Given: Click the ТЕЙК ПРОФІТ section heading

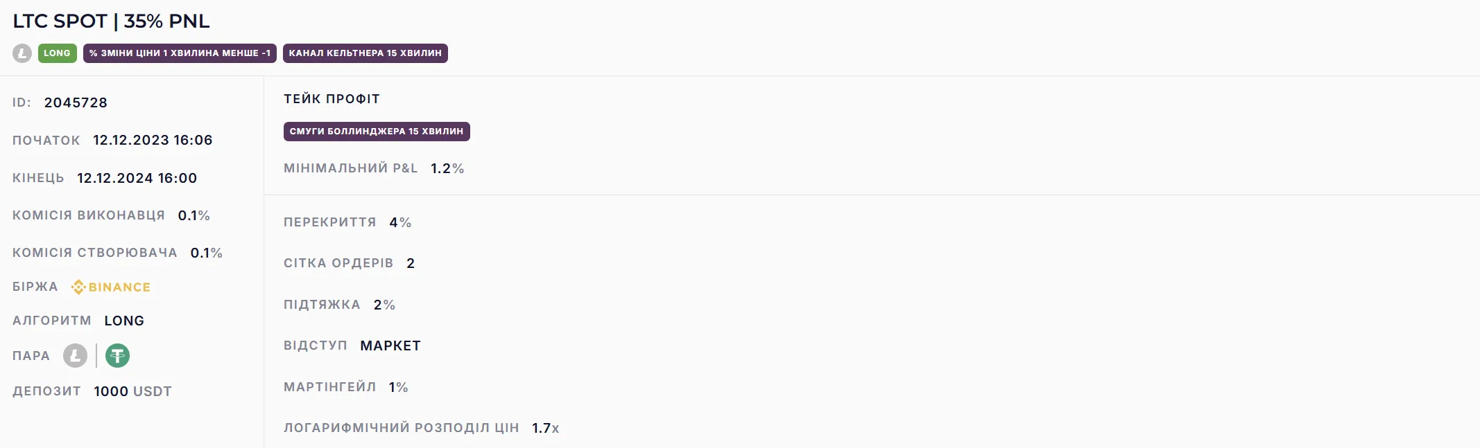Looking at the screenshot, I should click(x=332, y=99).
